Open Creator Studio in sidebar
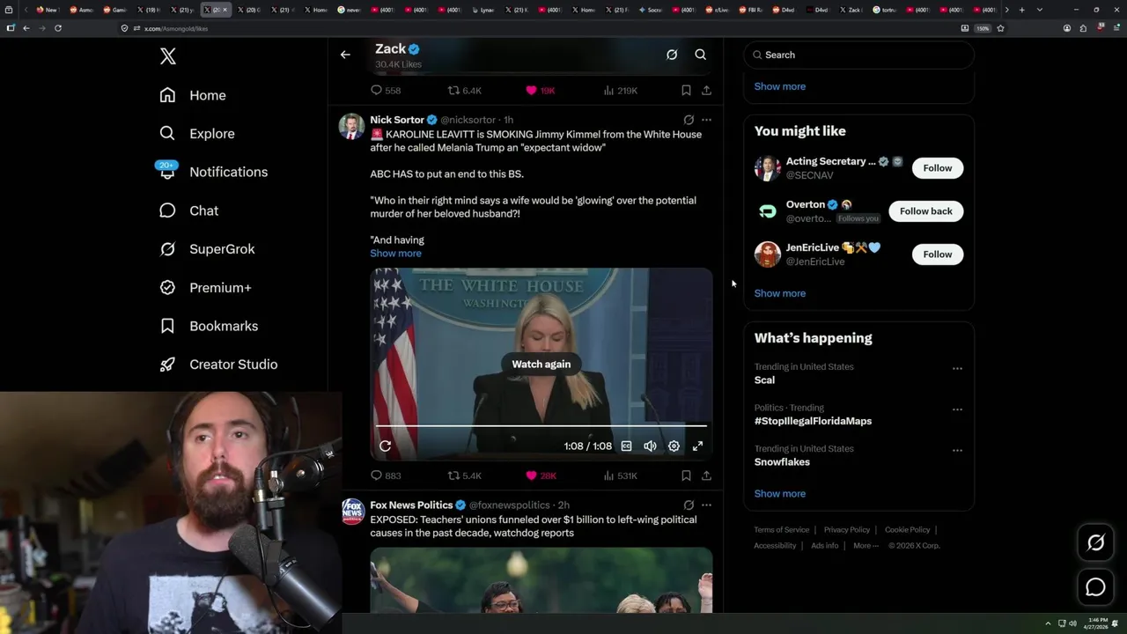Image resolution: width=1127 pixels, height=634 pixels. (x=218, y=365)
